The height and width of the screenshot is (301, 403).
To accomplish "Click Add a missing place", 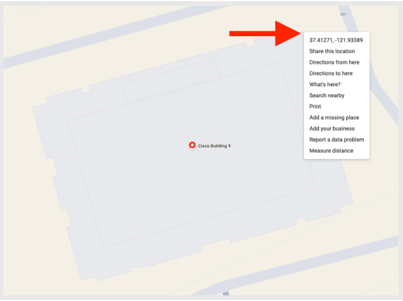I will click(334, 117).
